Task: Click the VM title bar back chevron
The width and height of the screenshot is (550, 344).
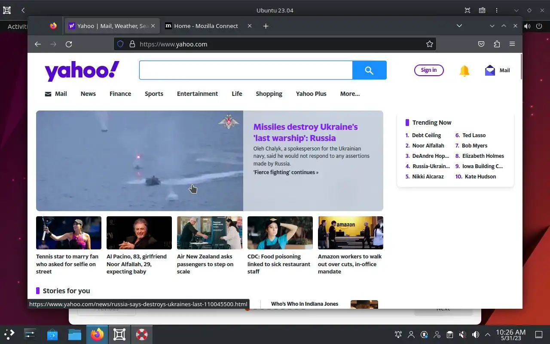Action: point(23,10)
